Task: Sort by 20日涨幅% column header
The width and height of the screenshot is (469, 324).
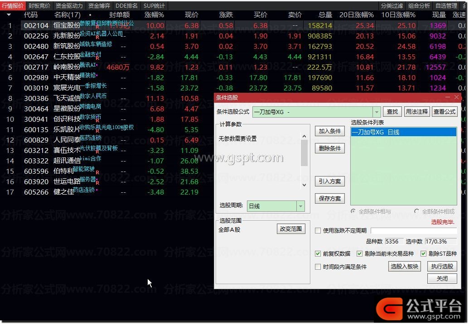Action: 357,15
